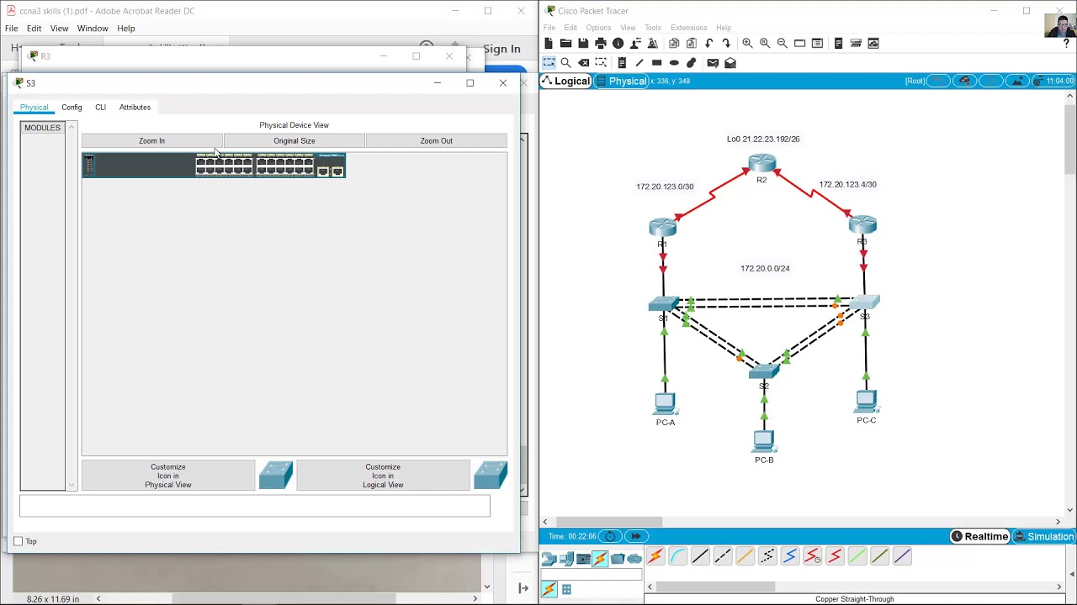This screenshot has height=605, width=1077.
Task: Select Draw Rectangle tool
Action: (x=657, y=63)
